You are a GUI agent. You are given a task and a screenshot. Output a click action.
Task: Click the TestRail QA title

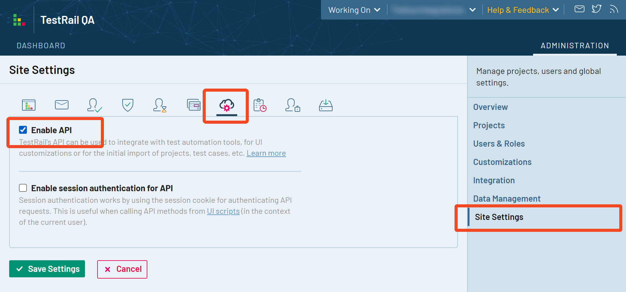click(x=68, y=20)
